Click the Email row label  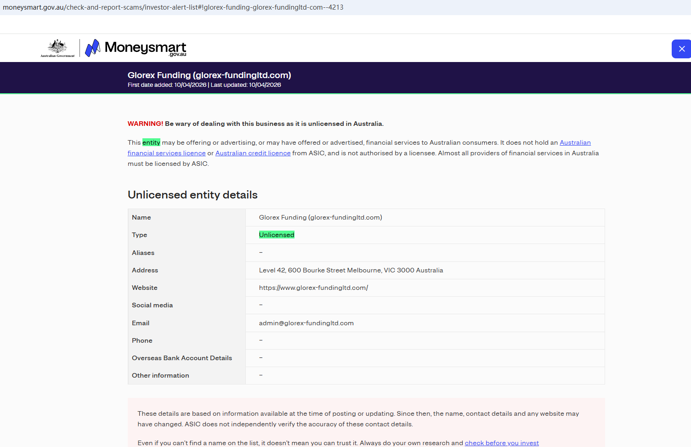[141, 323]
